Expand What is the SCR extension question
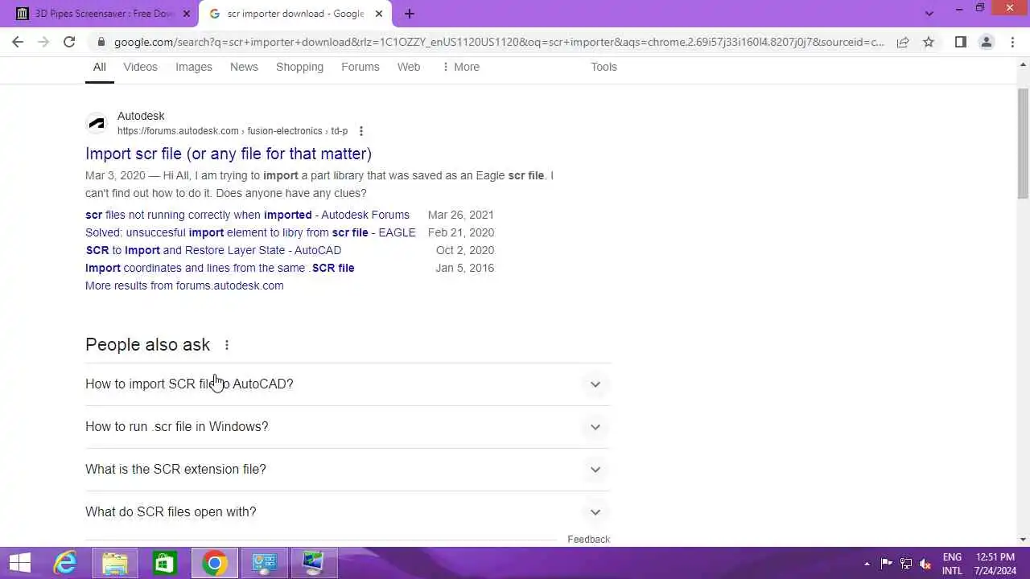 [348, 470]
